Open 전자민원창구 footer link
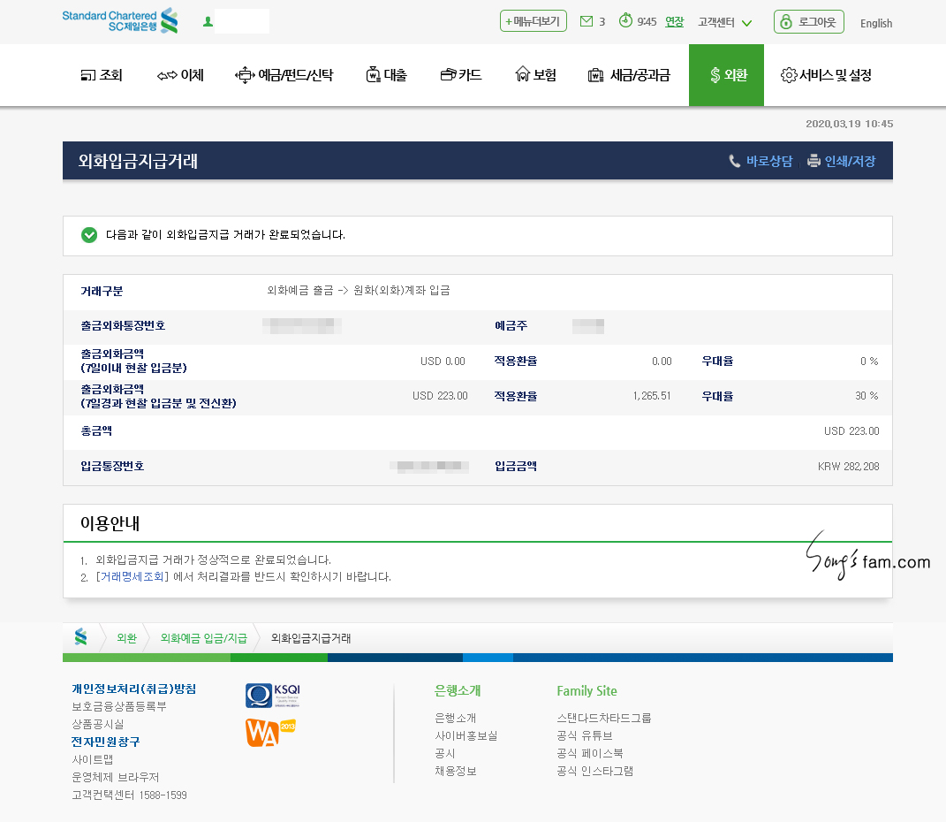946x822 pixels. point(106,742)
